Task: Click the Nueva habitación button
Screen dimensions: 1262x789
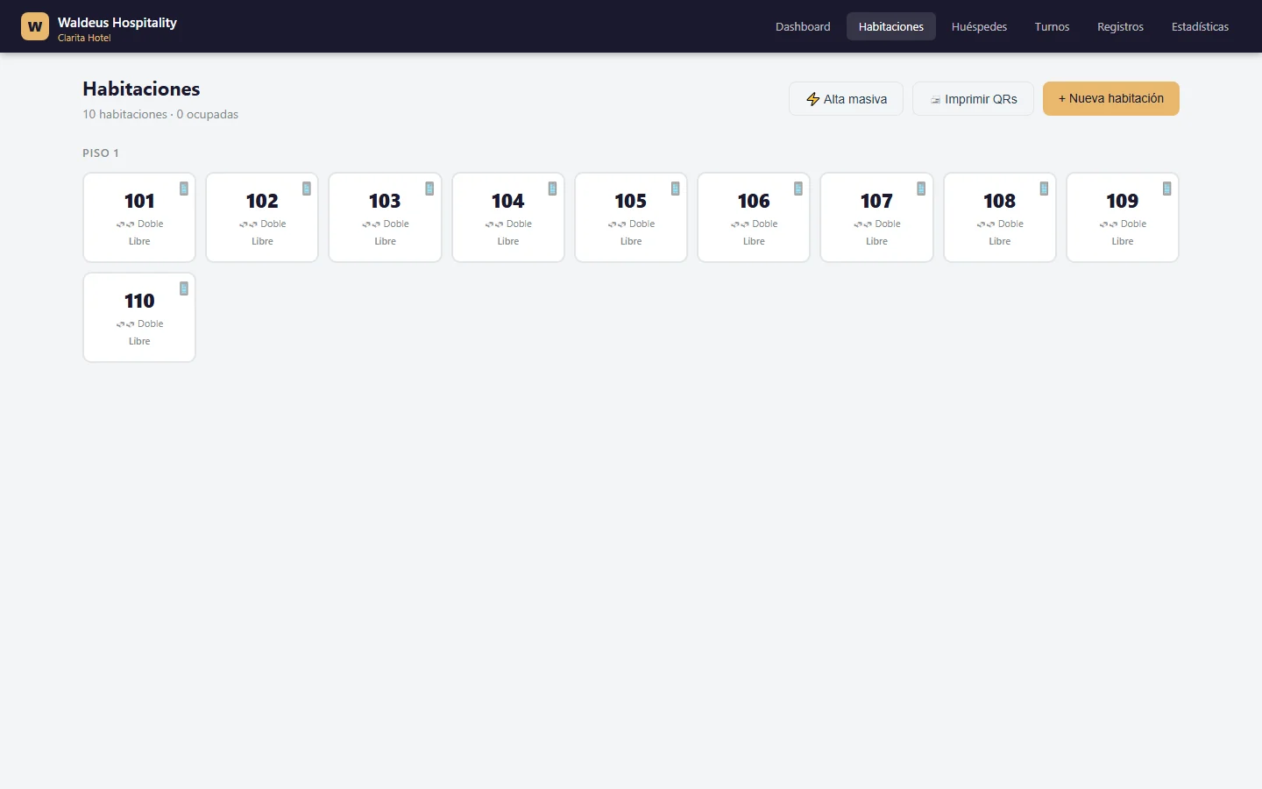Action: 1111,98
